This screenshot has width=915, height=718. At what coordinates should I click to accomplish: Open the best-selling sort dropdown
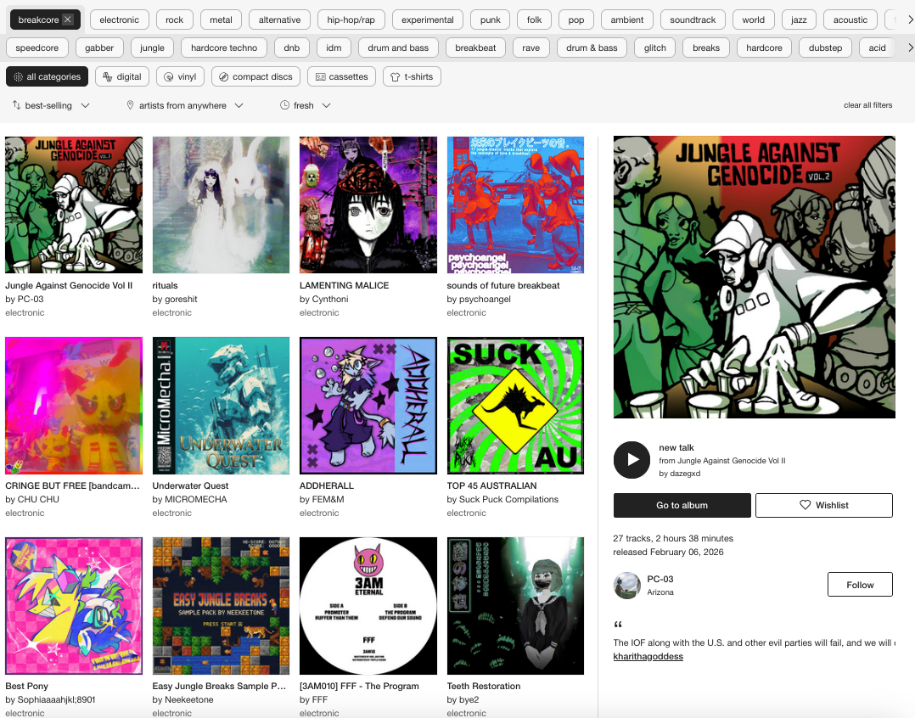pos(51,106)
